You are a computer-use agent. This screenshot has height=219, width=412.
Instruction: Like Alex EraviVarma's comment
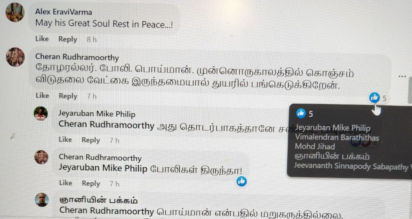click(42, 39)
